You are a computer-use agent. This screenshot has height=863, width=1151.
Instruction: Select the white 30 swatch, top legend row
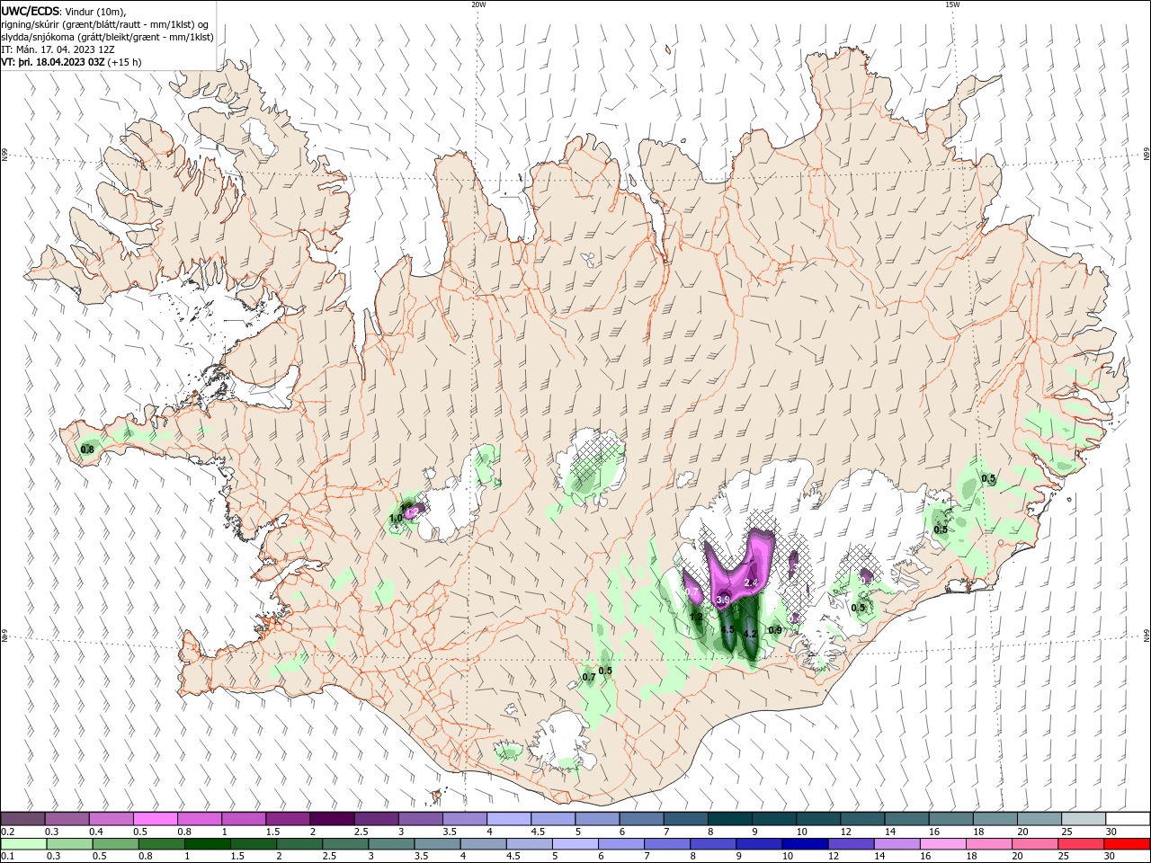click(1129, 819)
